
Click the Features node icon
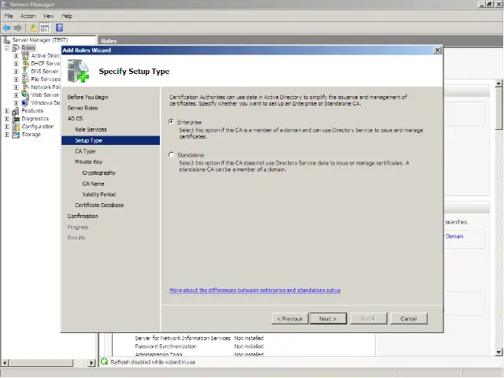(x=16, y=111)
